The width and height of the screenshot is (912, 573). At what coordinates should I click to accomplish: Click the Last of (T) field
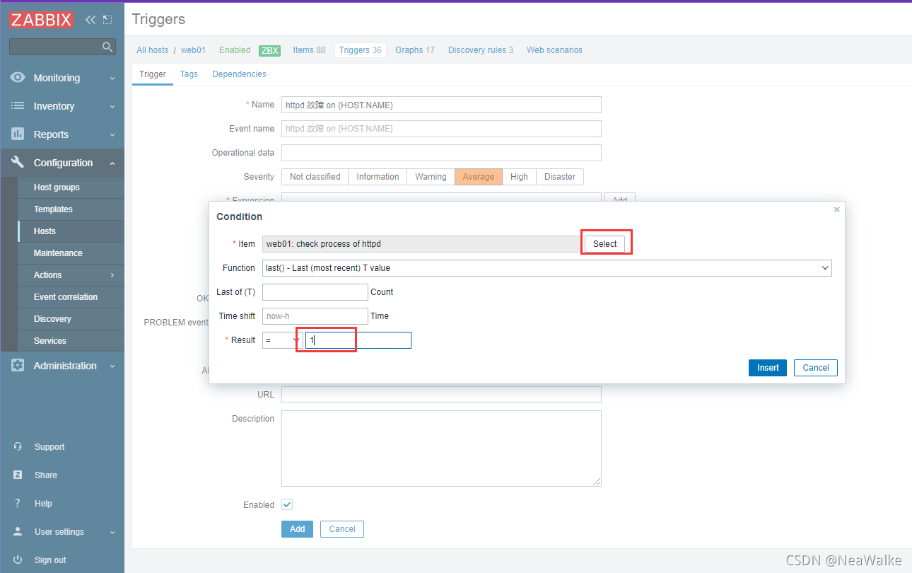coord(315,292)
